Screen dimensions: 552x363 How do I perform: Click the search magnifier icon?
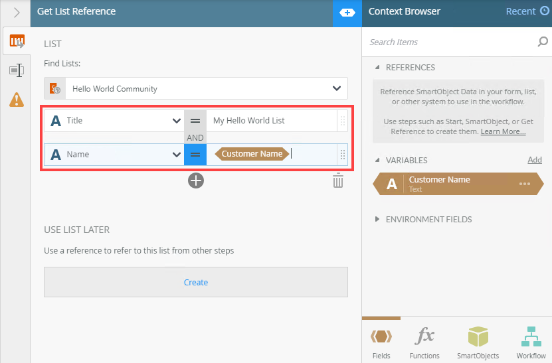(543, 42)
